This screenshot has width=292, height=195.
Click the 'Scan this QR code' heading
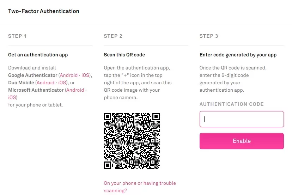pyautogui.click(x=124, y=55)
